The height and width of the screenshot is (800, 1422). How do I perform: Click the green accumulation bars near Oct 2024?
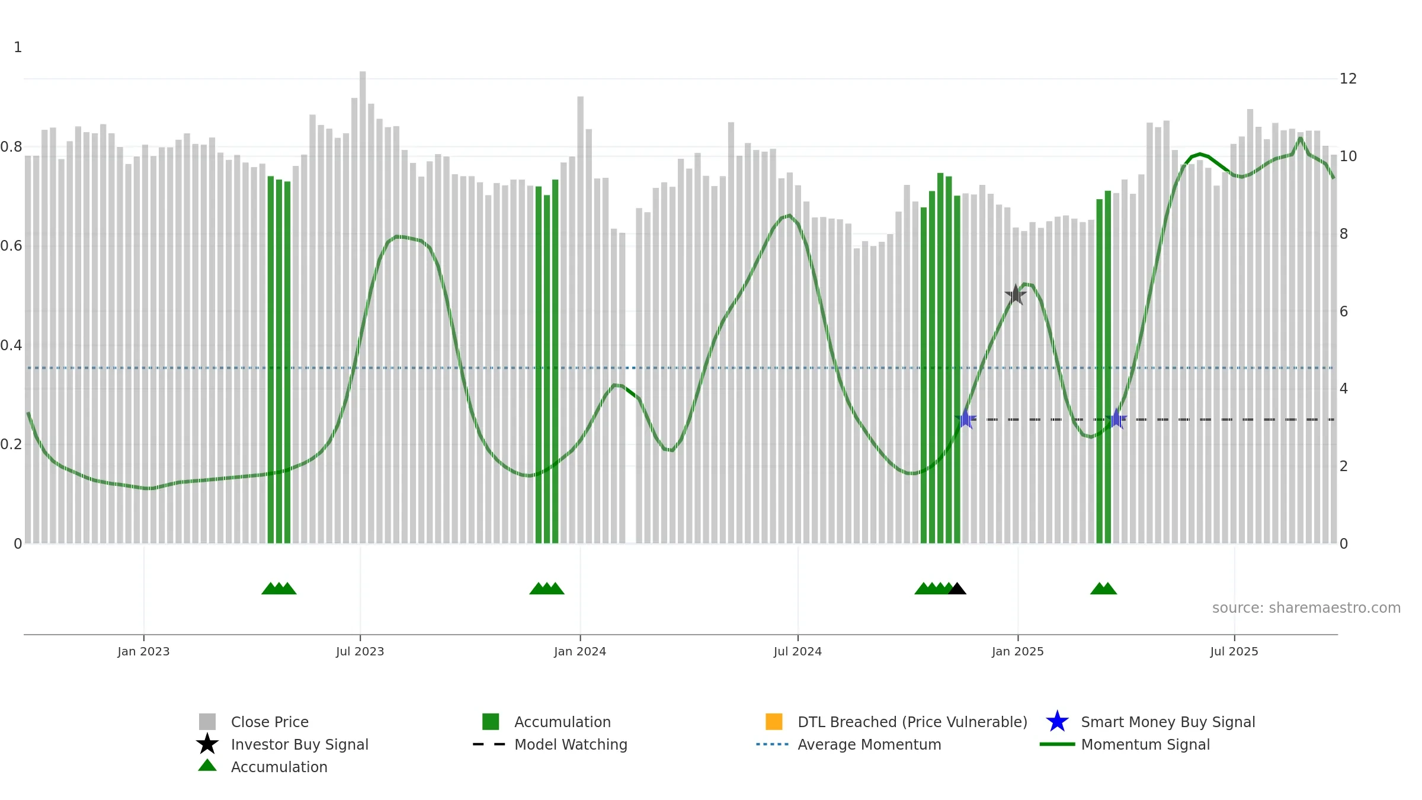[x=940, y=359]
